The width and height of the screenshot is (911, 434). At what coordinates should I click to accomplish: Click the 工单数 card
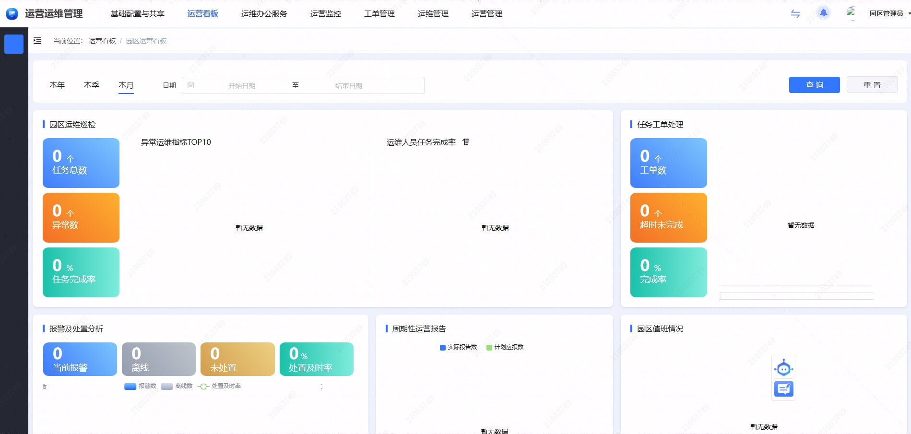click(669, 163)
